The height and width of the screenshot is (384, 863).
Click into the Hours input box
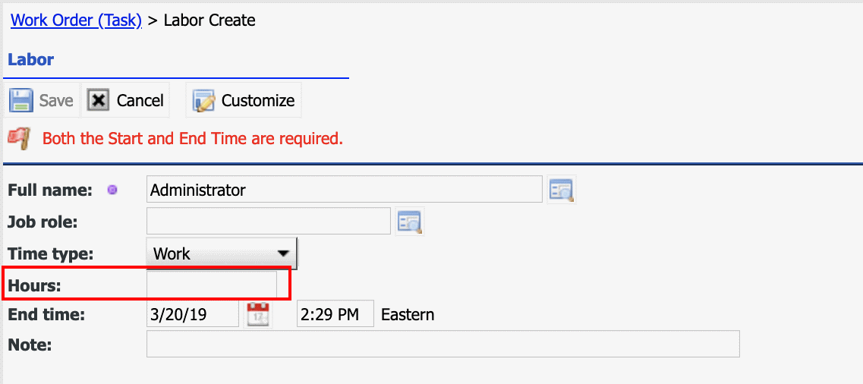click(212, 285)
